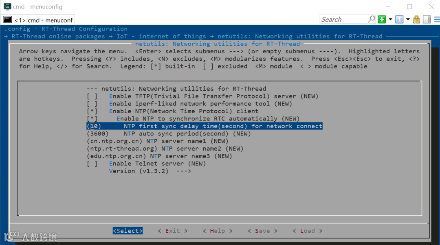Click the < Load > button
This screenshot has height=245, width=440.
pos(307,231)
